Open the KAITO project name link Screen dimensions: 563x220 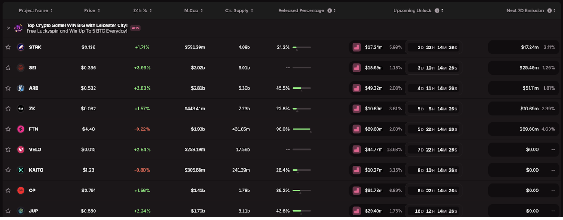click(36, 170)
